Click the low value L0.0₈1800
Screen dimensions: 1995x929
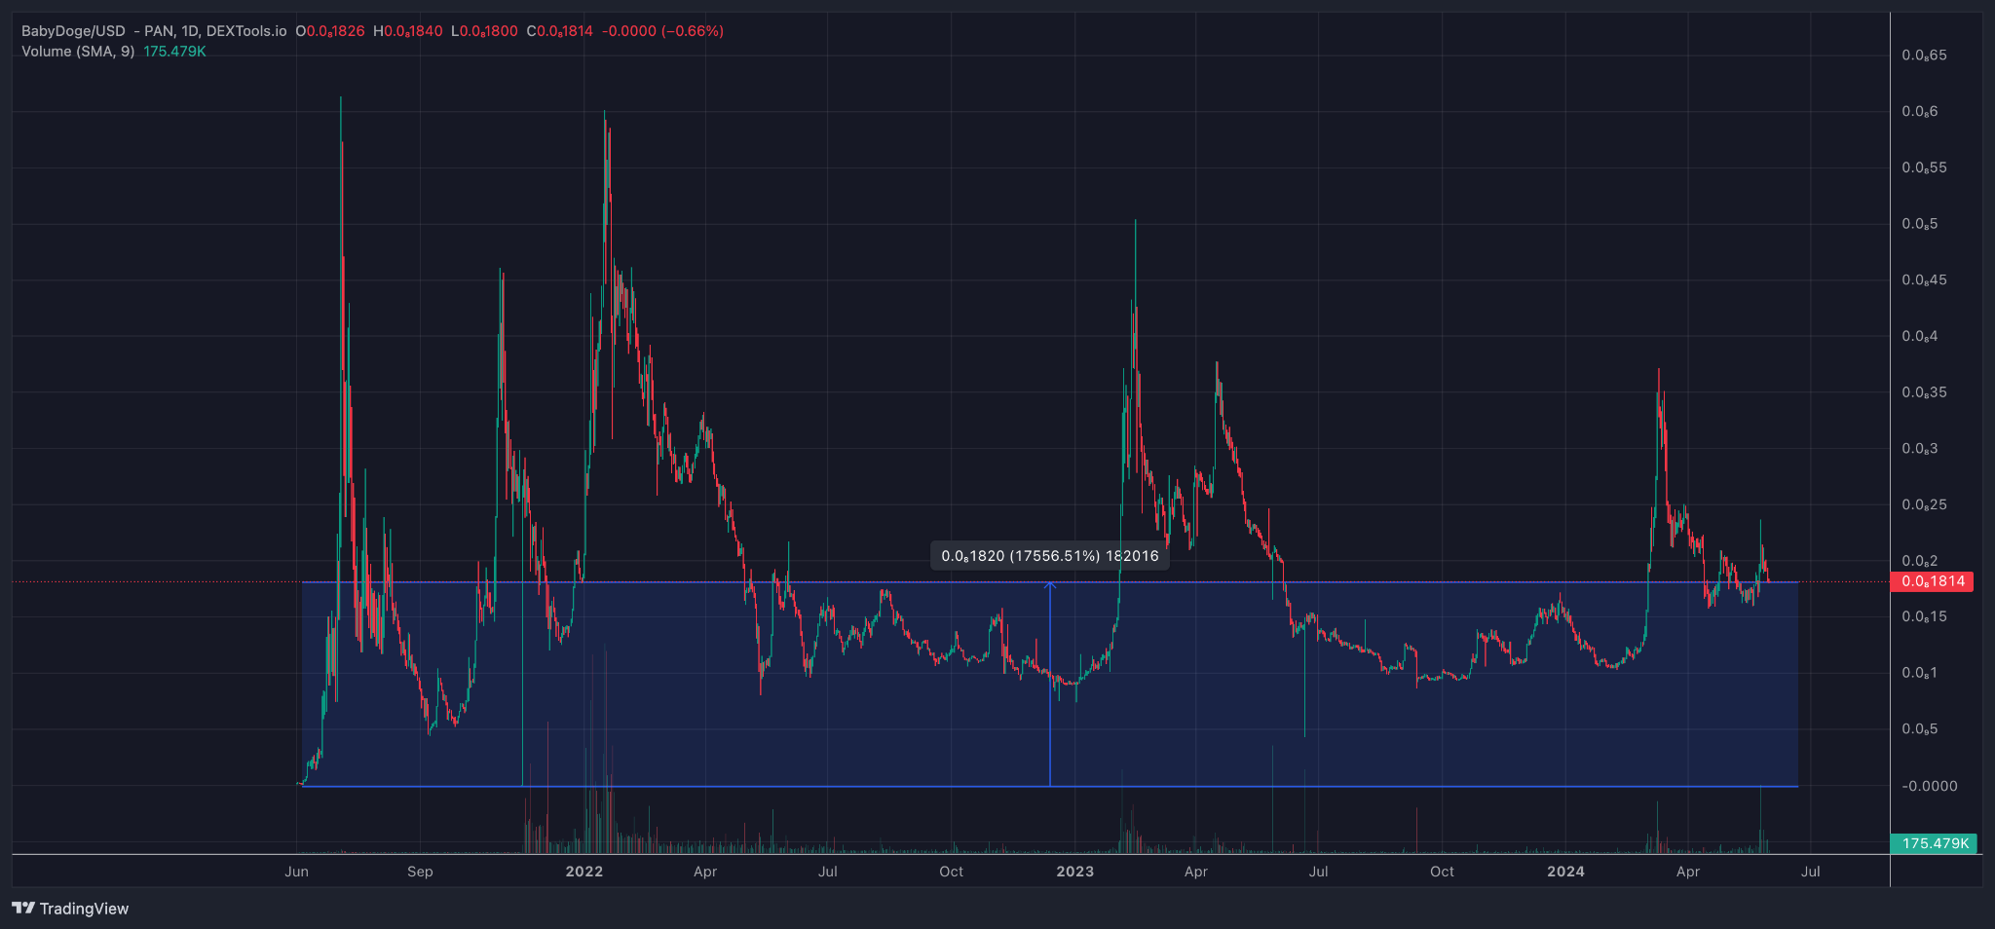484,31
